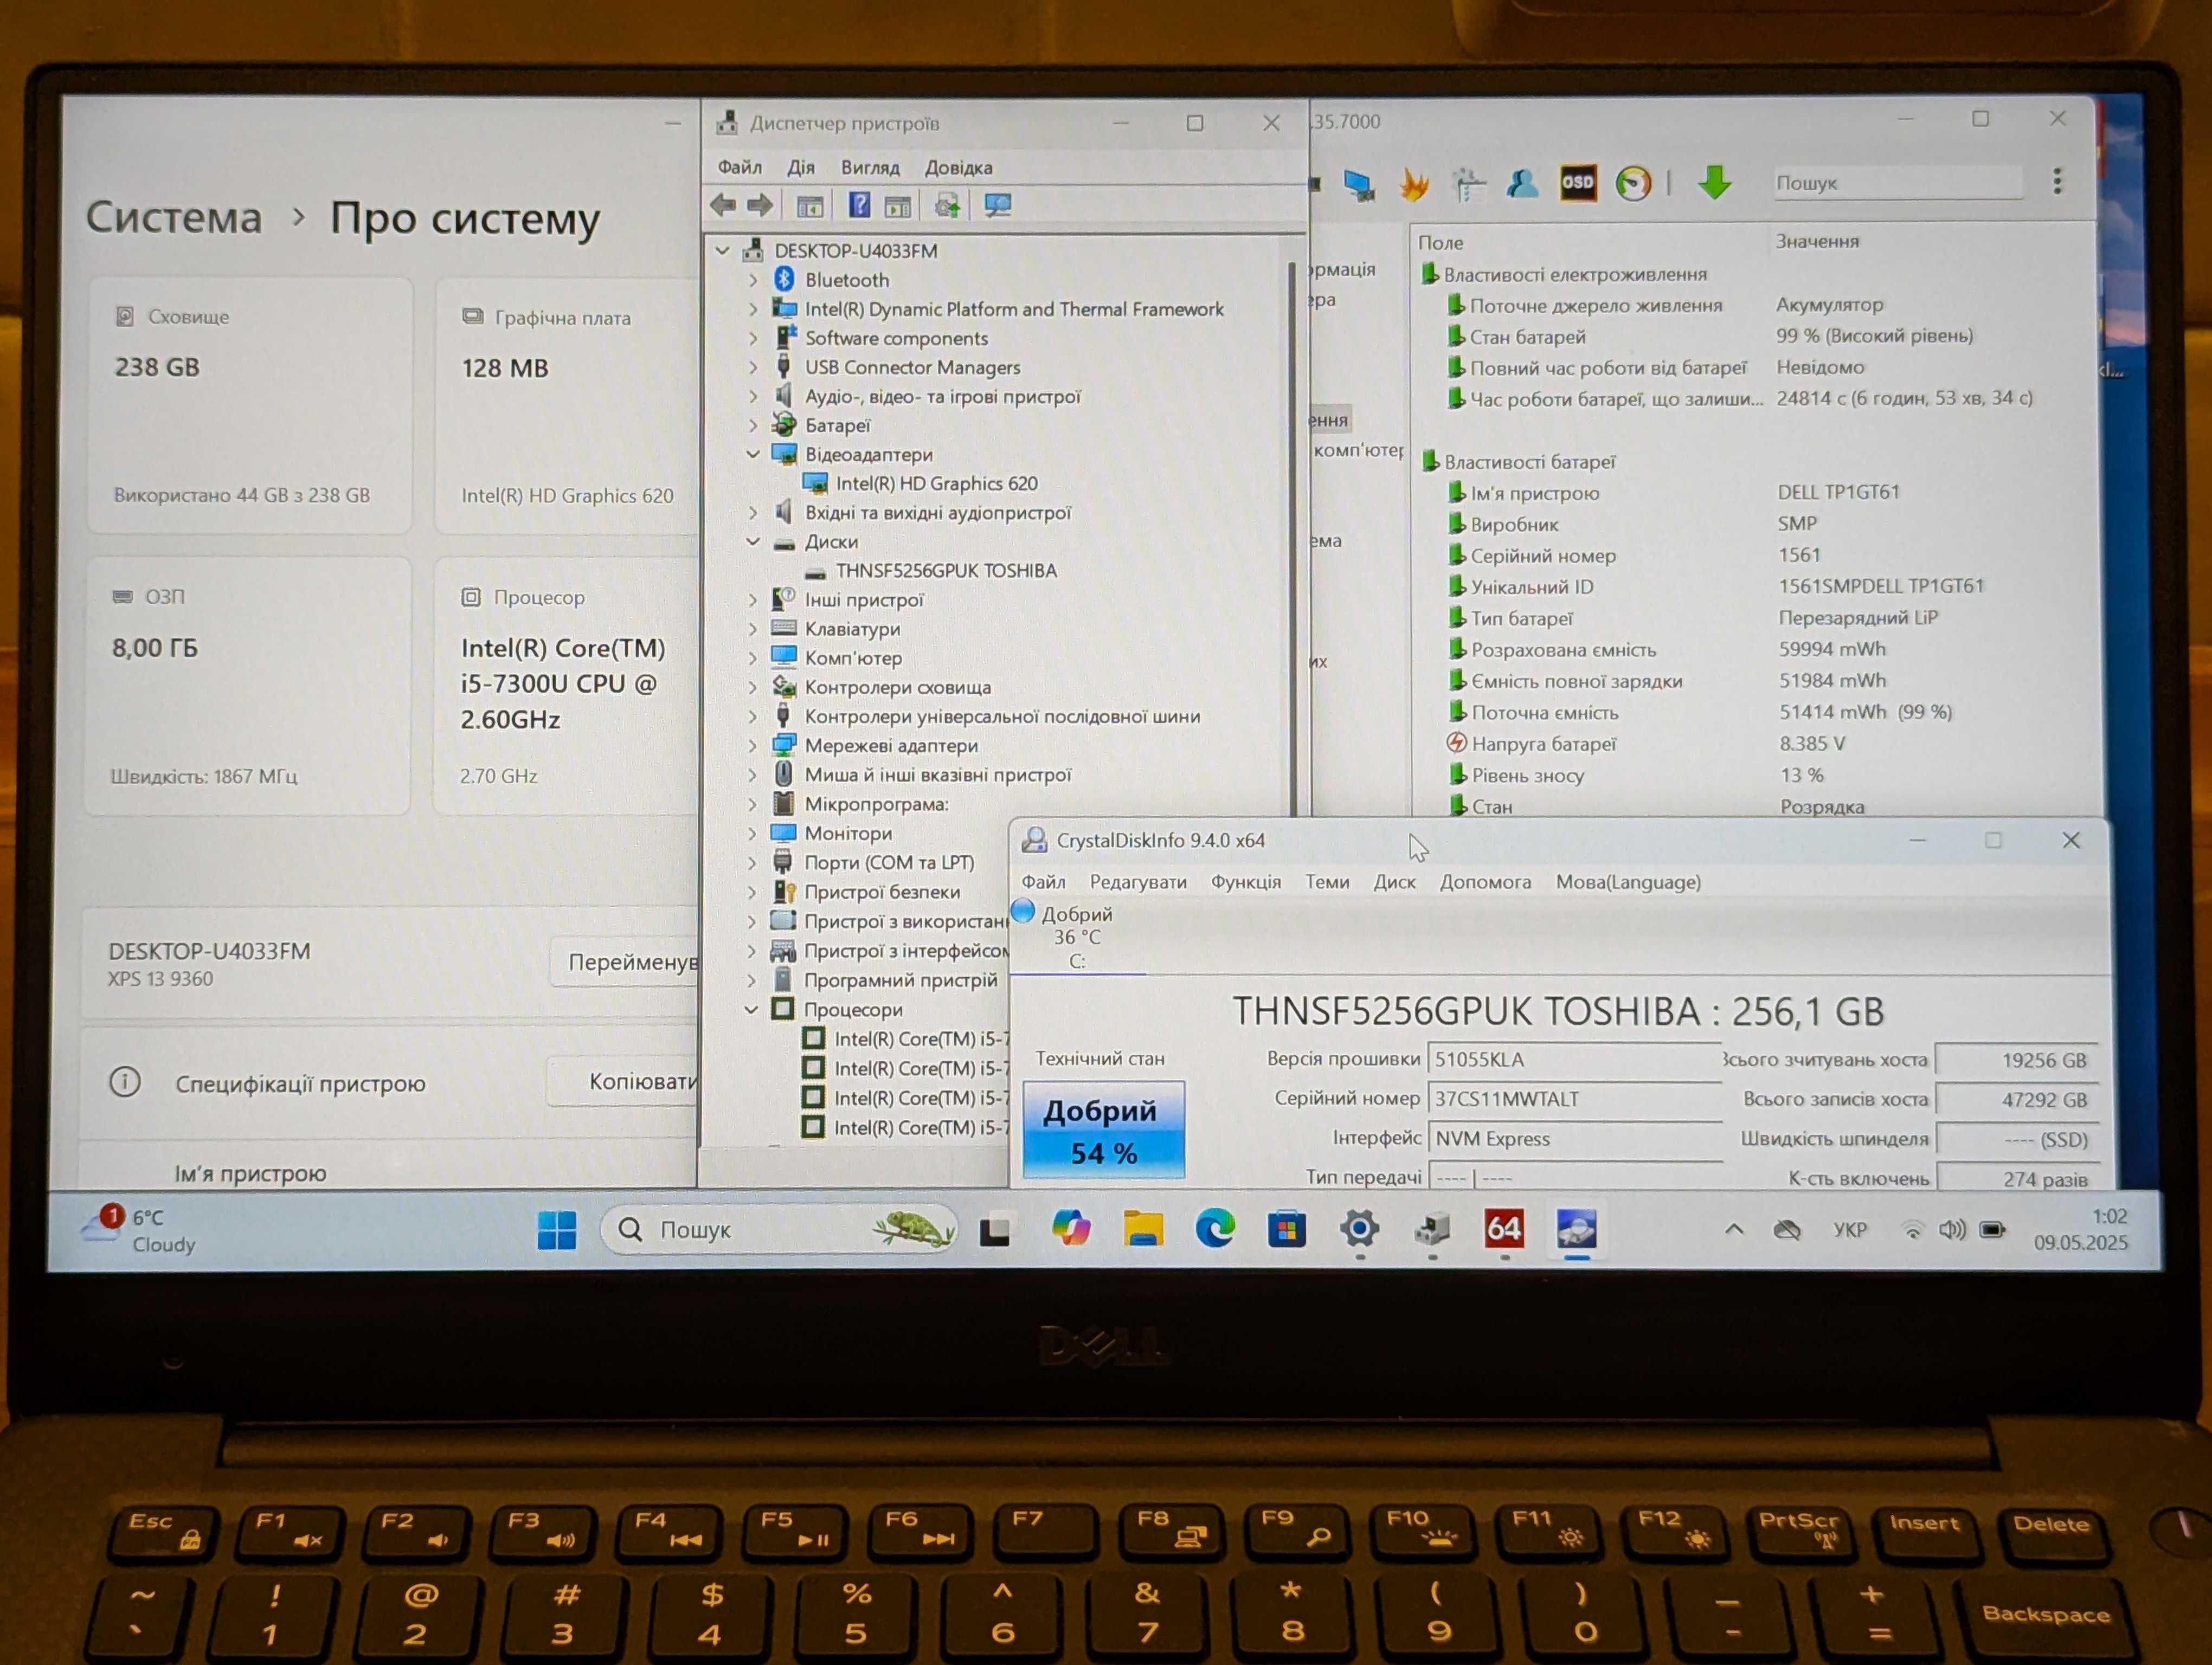Viewport: 2212px width, 1665px height.
Task: Expand Монітори node
Action: tap(753, 832)
